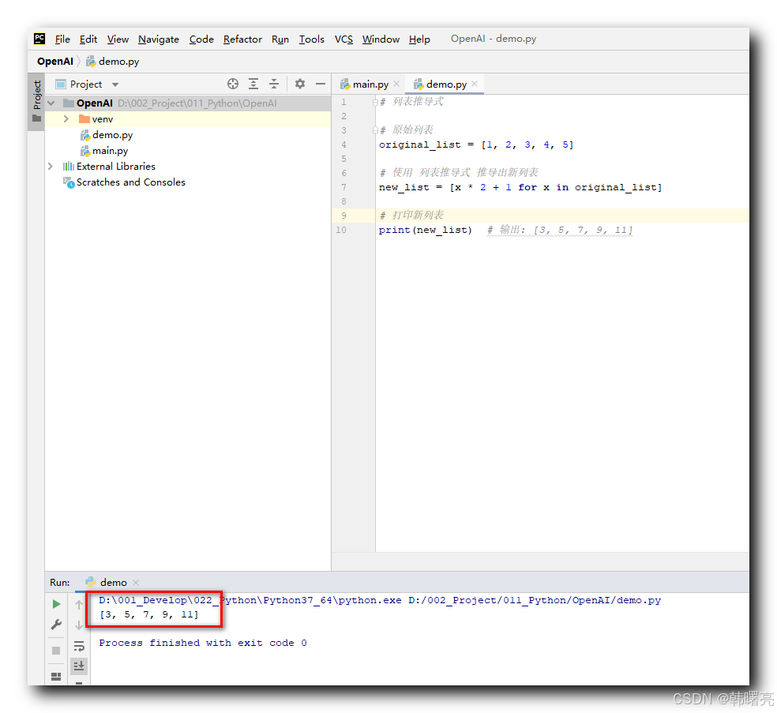Click the print(new_list) statement
Viewport: 777px width, 713px height.
(x=425, y=230)
